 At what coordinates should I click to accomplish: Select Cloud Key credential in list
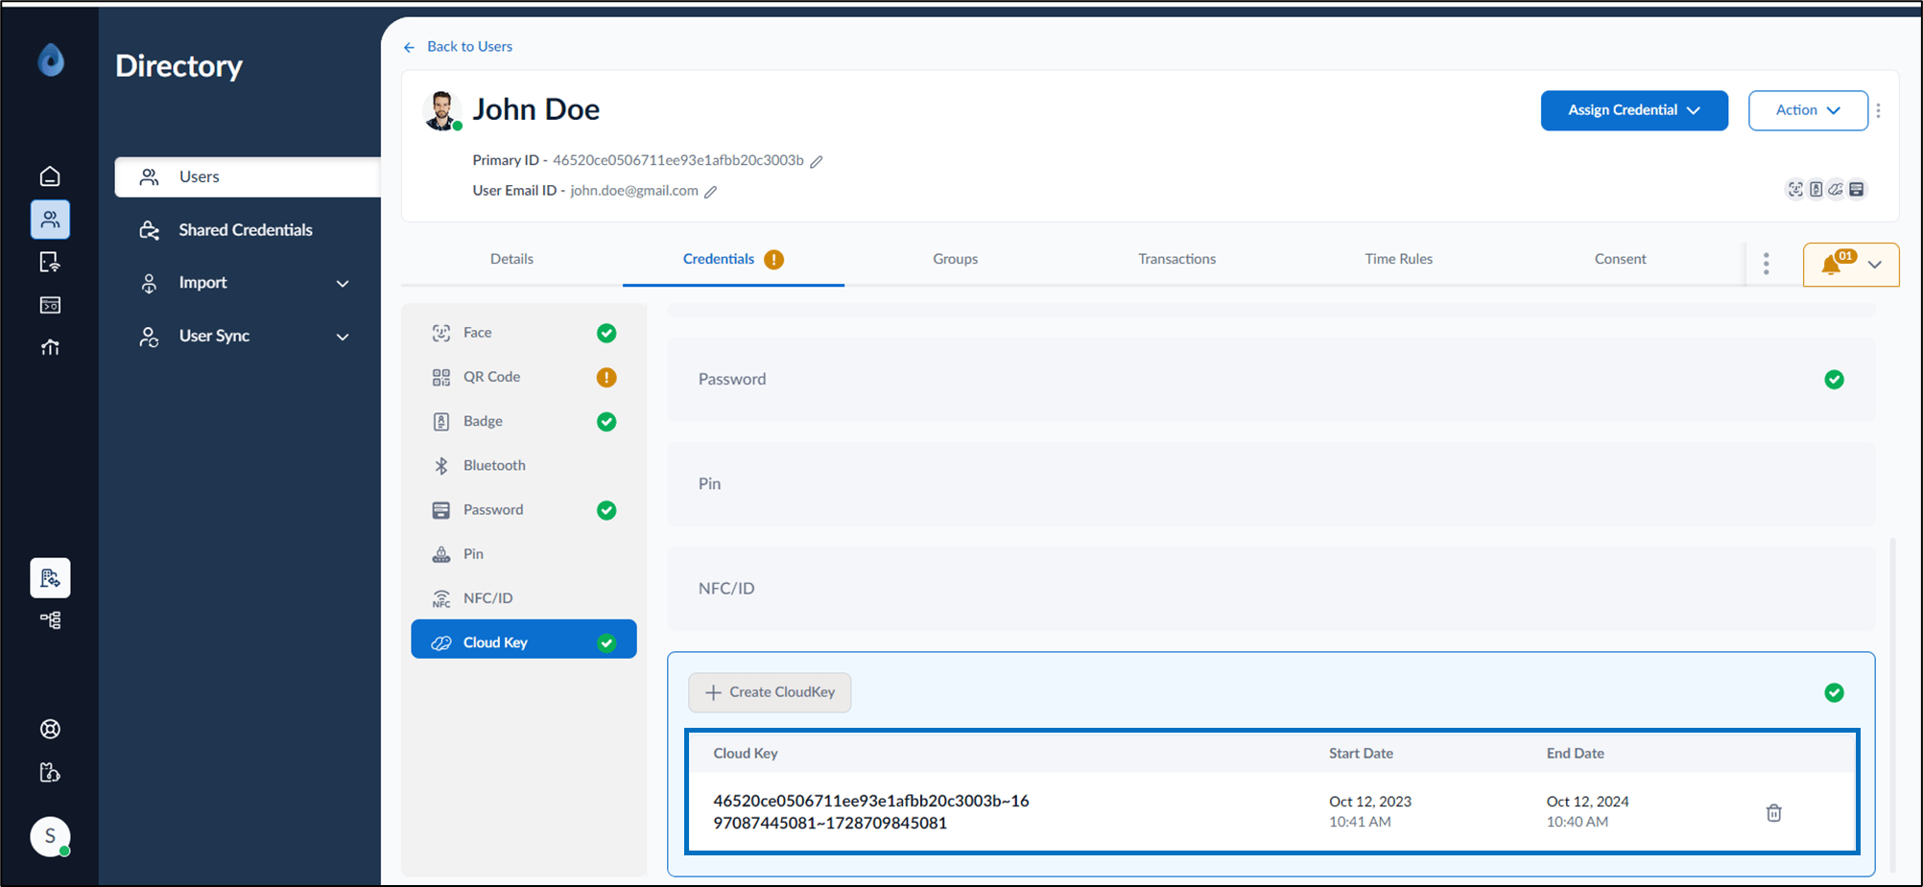coord(524,640)
